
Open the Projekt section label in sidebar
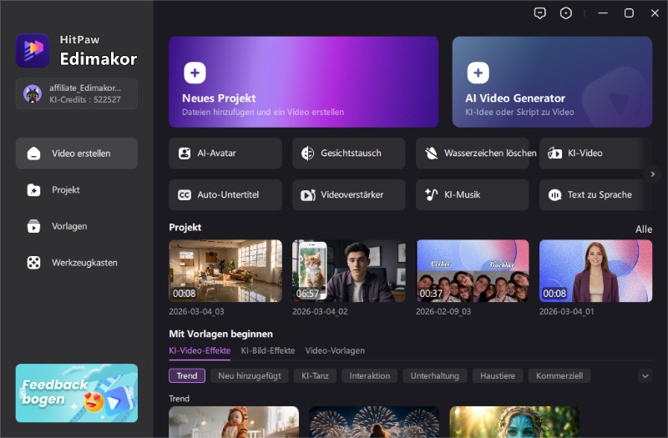tap(66, 190)
